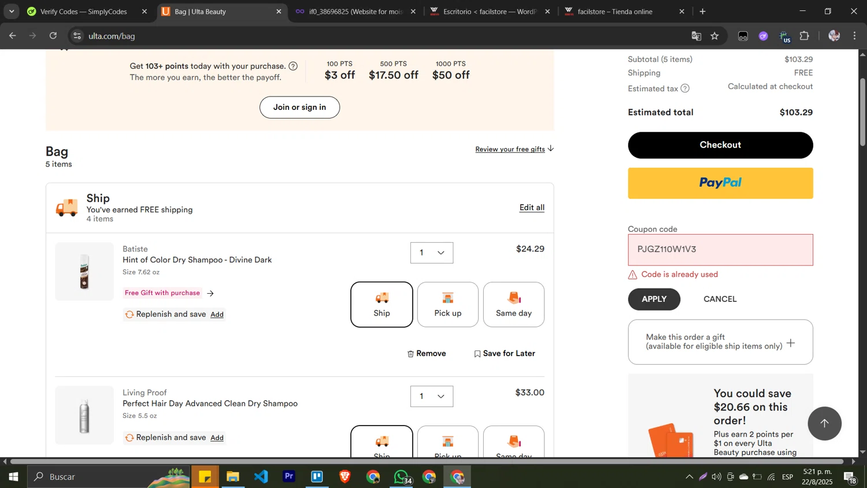Open the Chrome three-dot menu

[x=855, y=36]
